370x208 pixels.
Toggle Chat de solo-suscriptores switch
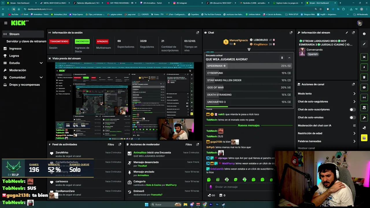(x=352, y=109)
